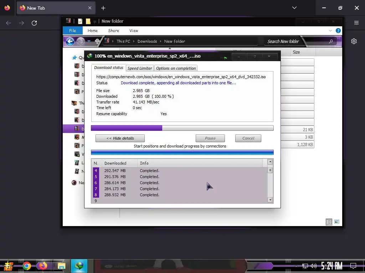Screen dimensions: 365x273
Task: Click This PC in the address breadcrumb
Action: tap(123, 41)
